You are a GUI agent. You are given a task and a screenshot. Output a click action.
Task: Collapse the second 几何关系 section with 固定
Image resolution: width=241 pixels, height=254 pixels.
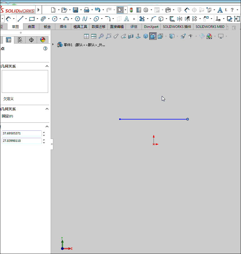(47, 109)
